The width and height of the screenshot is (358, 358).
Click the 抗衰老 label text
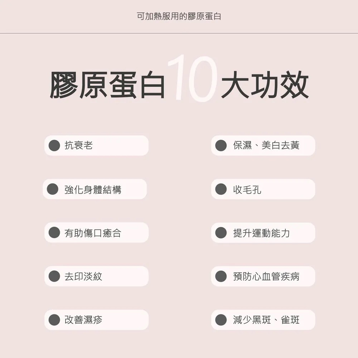click(78, 145)
